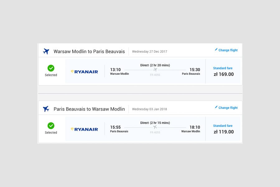This screenshot has height=187, width=280.
Task: Click the Ryanair logo on the outbound flight
Action: click(x=84, y=72)
